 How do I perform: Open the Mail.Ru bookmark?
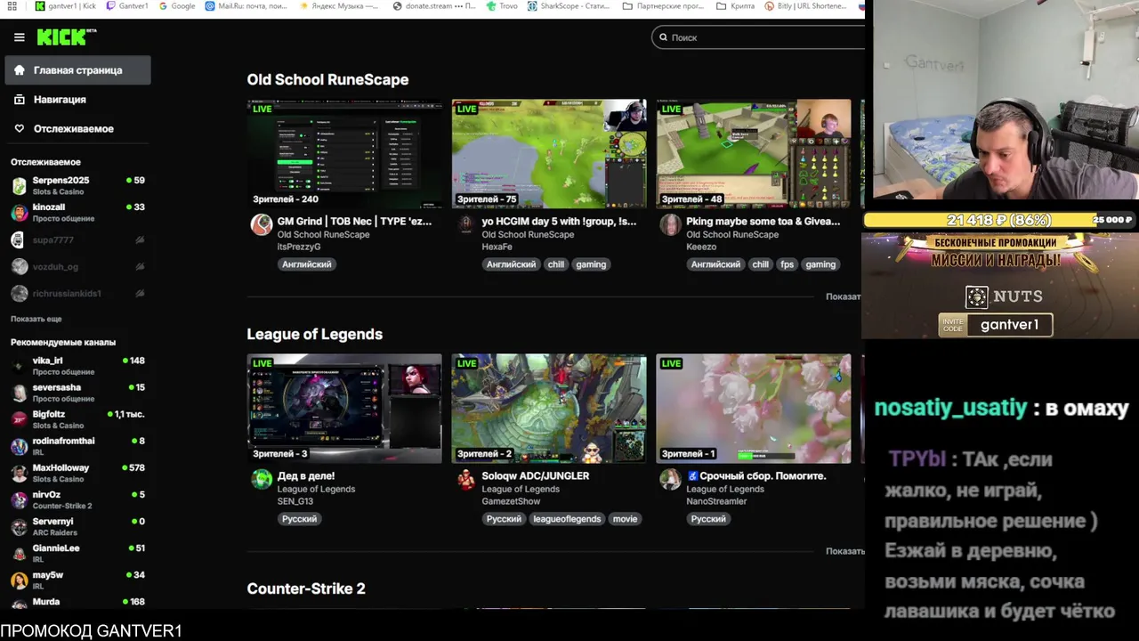click(x=246, y=6)
